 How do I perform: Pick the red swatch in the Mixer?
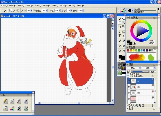tap(128, 50)
